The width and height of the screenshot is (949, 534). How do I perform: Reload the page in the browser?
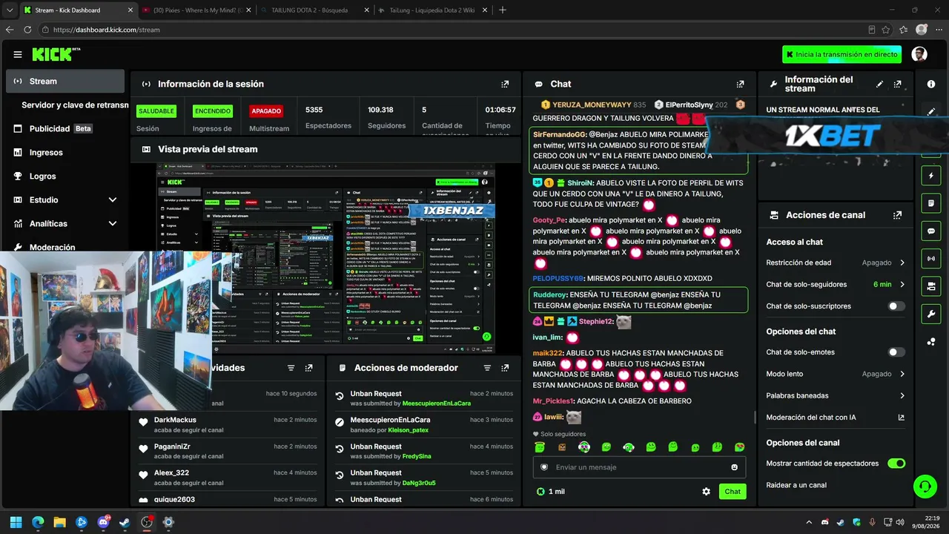tap(27, 30)
